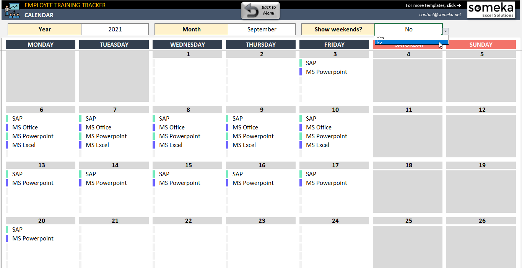Screen dimensions: 522x268
Task: Select MS Office entry on day 6
Action: (x=25, y=127)
